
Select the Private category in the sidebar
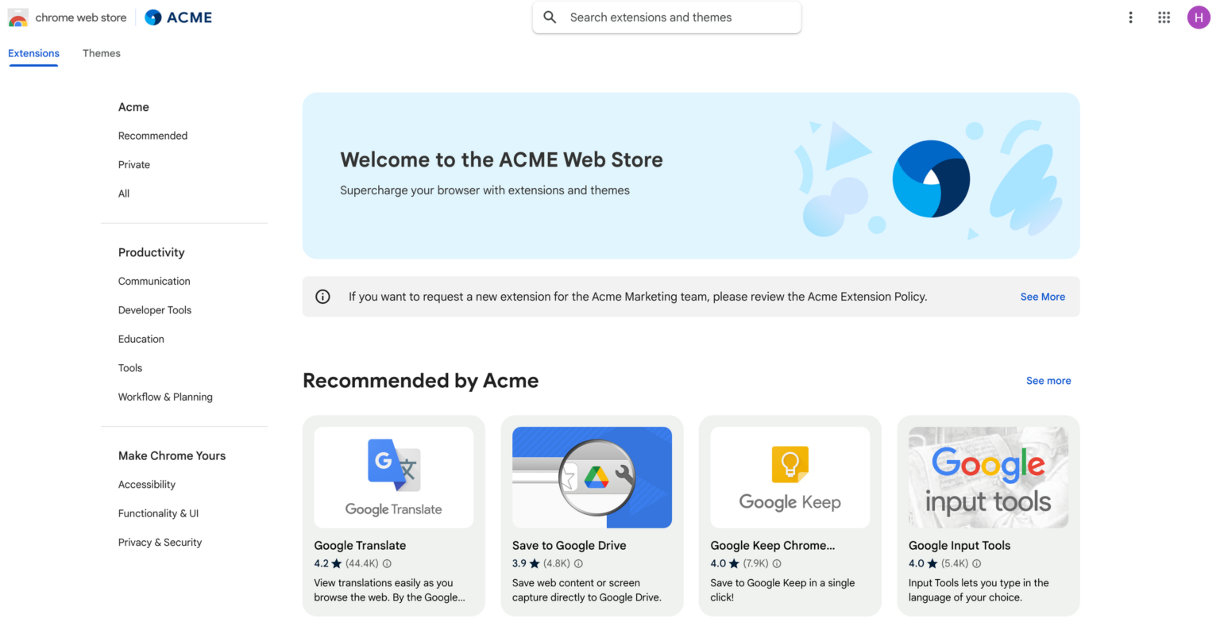133,164
